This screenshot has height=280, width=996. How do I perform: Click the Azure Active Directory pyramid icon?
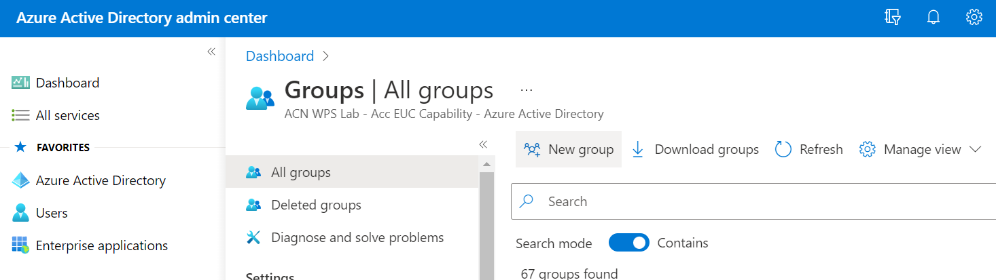[x=21, y=180]
